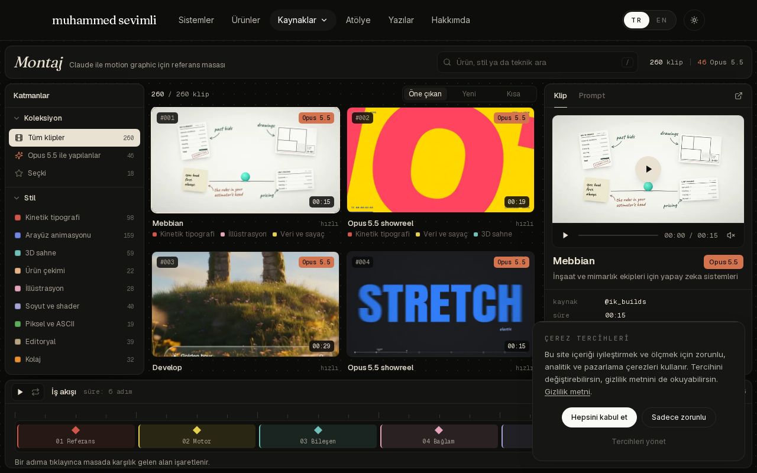Collapse the Stil section

(25, 198)
